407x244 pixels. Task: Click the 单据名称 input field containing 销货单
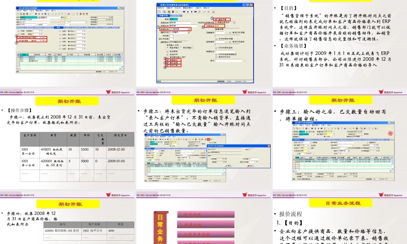tap(180, 22)
